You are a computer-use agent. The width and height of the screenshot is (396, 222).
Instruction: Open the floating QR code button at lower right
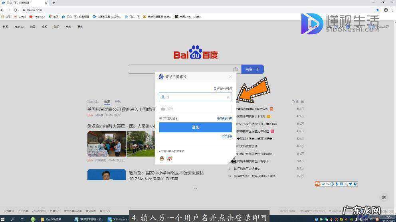click(384, 197)
